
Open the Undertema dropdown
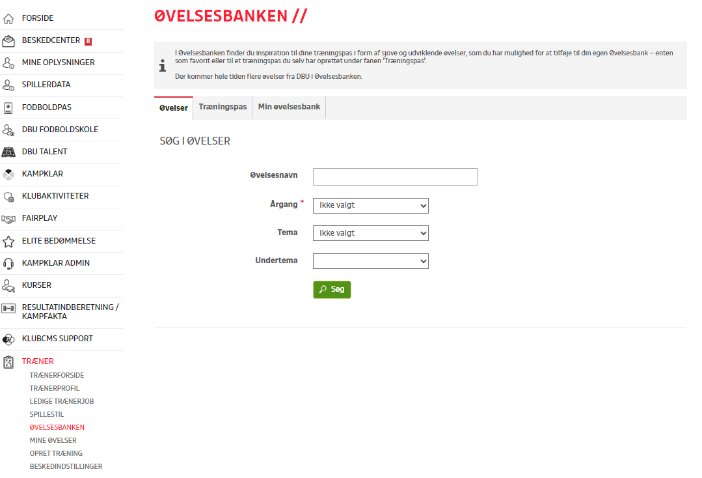(371, 261)
